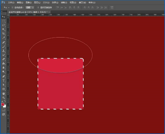Open the 图层 auto-select dropdown
This screenshot has width=165, height=134.
pos(30,8)
